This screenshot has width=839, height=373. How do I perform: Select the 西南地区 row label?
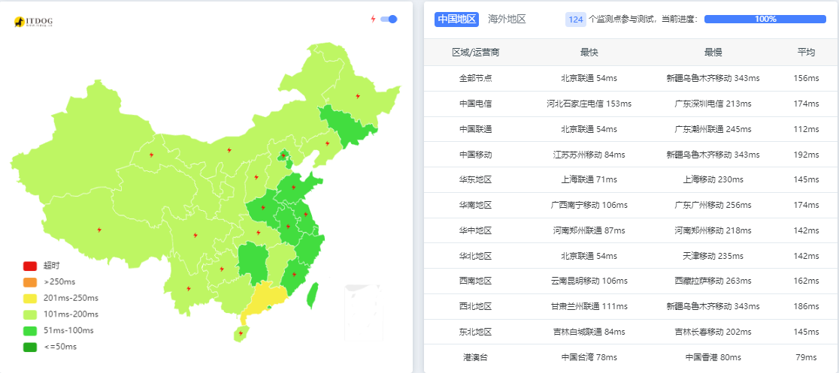(x=476, y=281)
